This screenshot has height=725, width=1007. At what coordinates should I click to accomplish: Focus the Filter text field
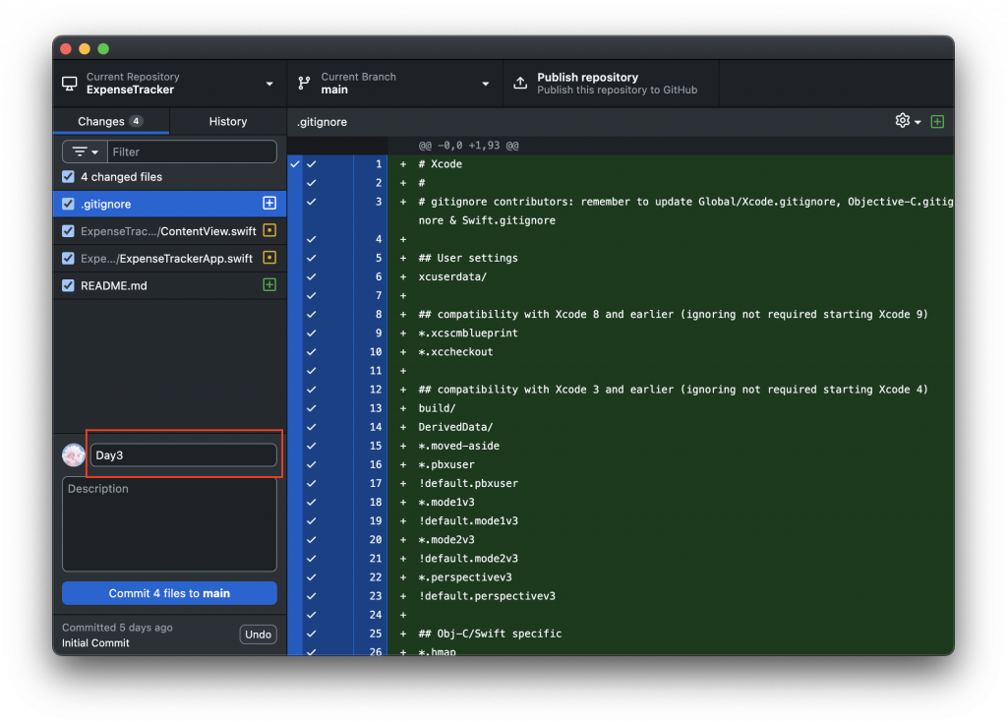[x=192, y=151]
